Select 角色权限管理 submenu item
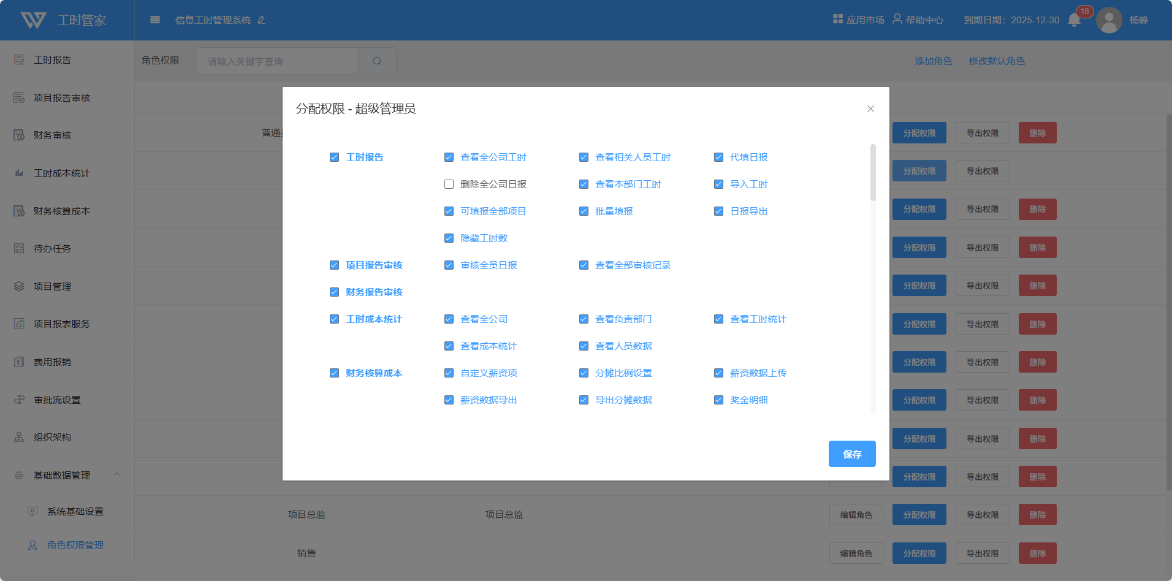 click(x=75, y=545)
